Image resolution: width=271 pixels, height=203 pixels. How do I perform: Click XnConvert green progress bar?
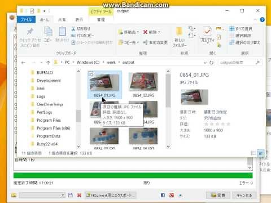133,175
